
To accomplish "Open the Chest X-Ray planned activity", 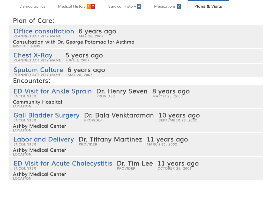I will point(33,55).
